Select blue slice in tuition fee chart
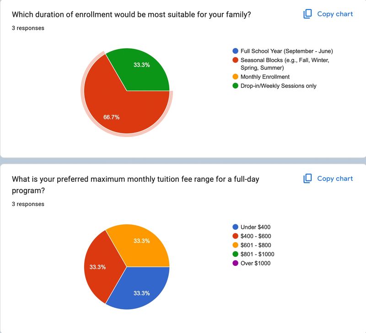Viewport: 366px width, 333px height. (141, 289)
